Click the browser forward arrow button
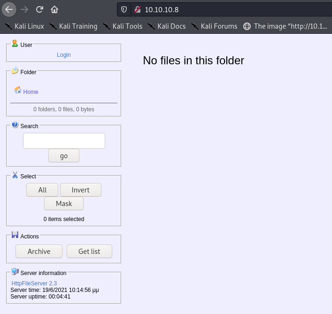 click(x=24, y=9)
